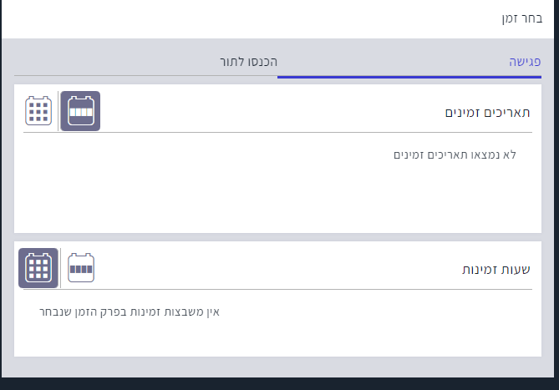Select month grid icon in שעות זמינות
Image resolution: width=559 pixels, height=390 pixels.
click(38, 268)
